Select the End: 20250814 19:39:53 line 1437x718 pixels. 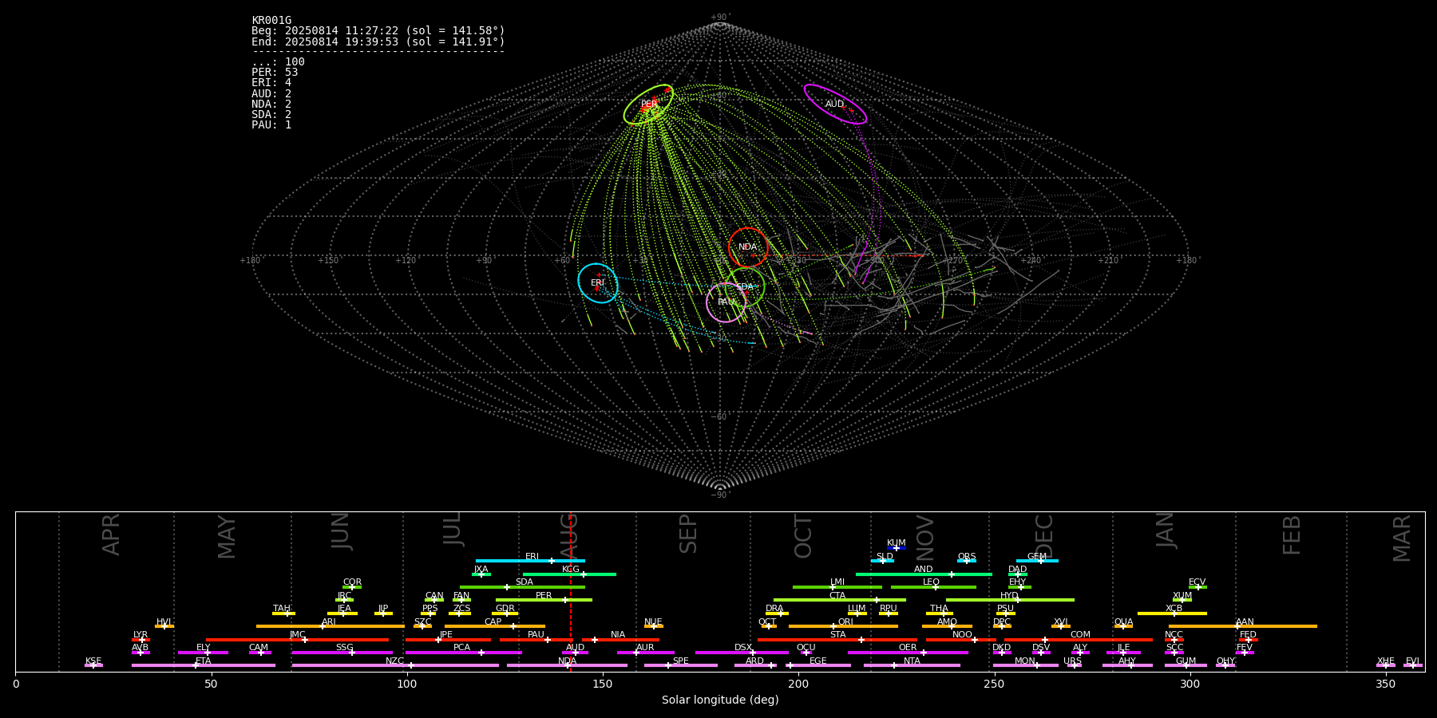[378, 41]
